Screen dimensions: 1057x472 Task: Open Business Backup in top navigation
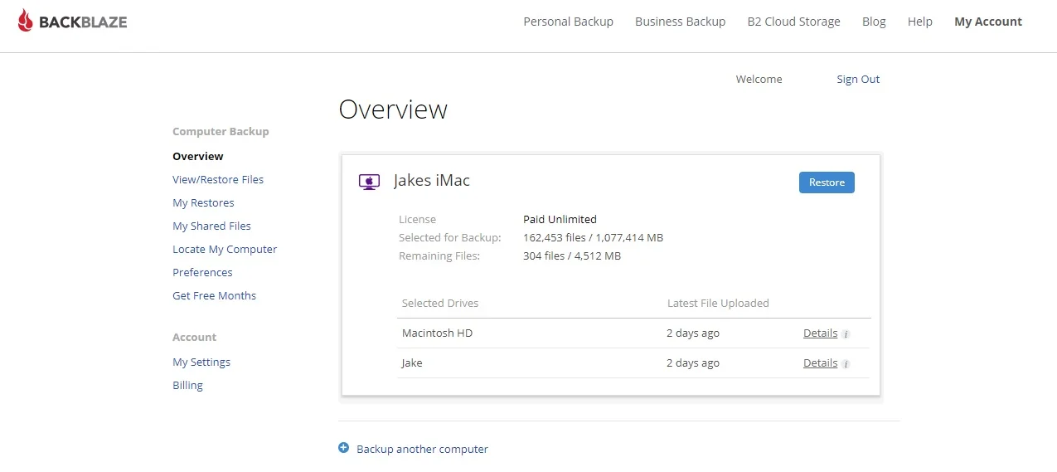point(680,22)
